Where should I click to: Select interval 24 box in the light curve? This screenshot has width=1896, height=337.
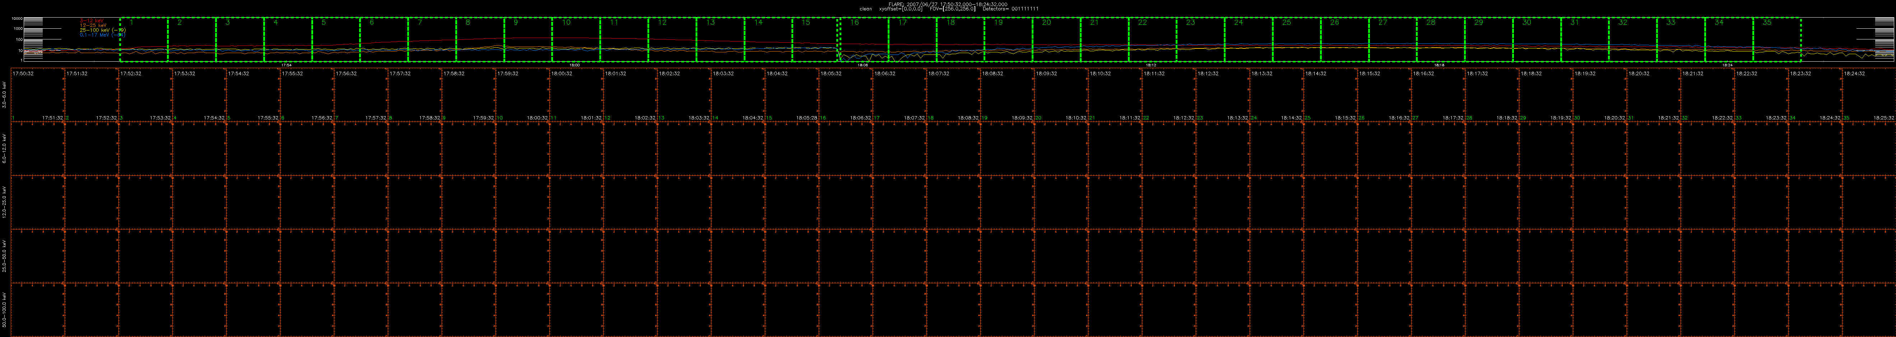coord(1248,40)
